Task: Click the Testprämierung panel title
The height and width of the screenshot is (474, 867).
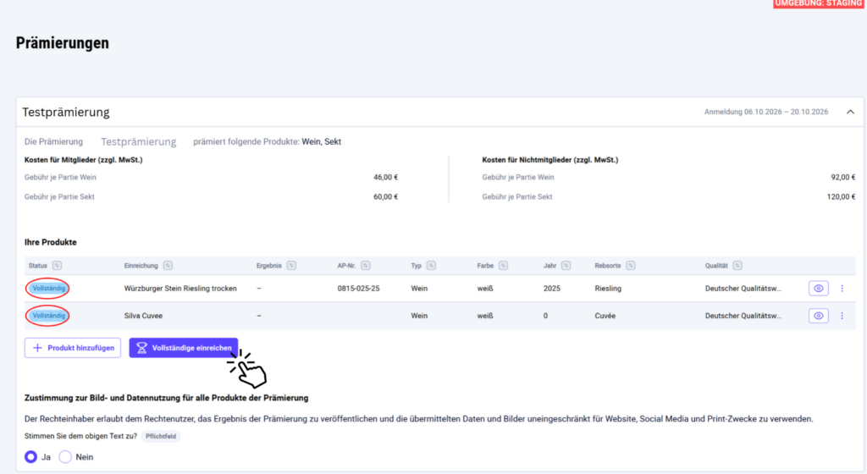Action: point(66,112)
